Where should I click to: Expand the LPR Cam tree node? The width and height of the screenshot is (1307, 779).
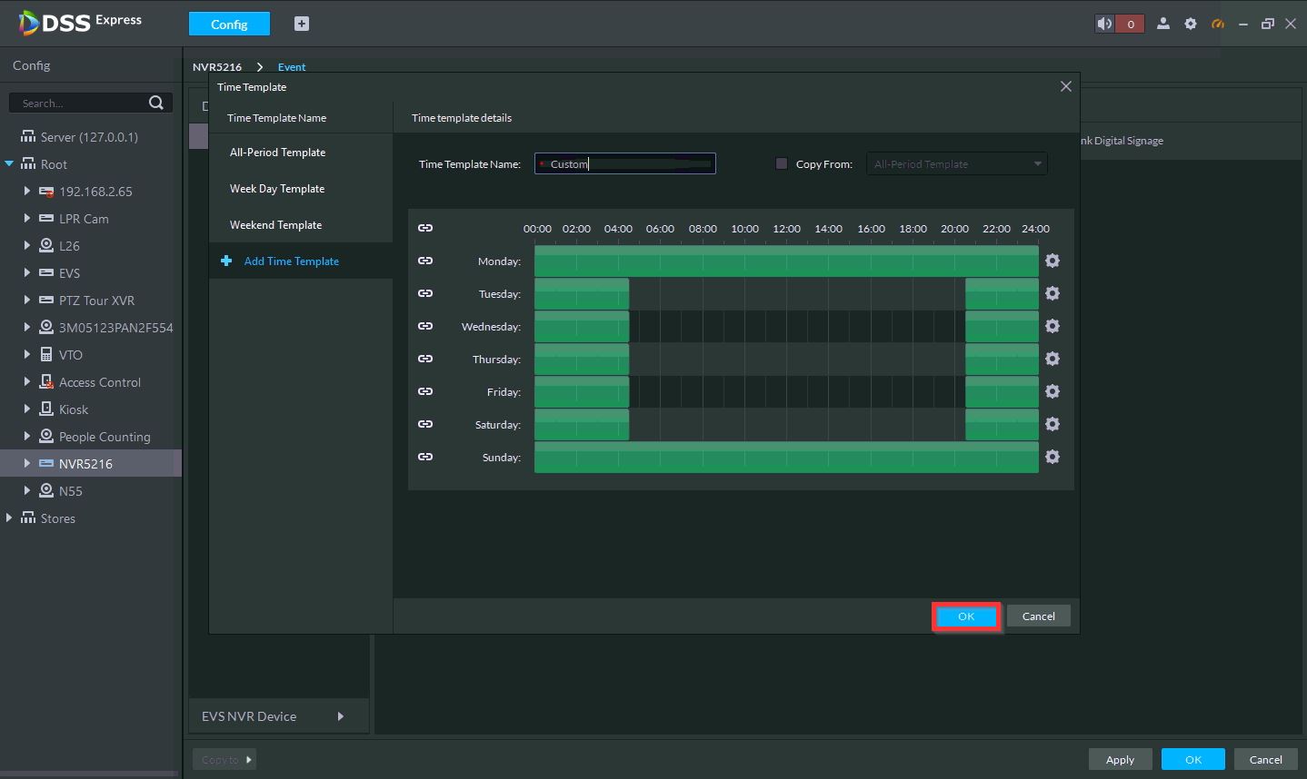click(x=27, y=219)
